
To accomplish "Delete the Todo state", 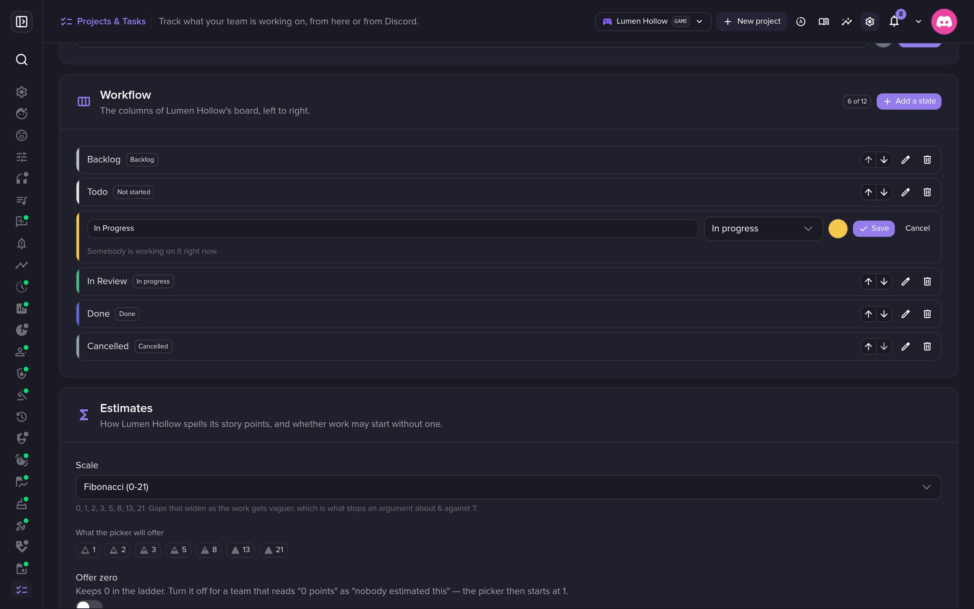I will tap(927, 192).
